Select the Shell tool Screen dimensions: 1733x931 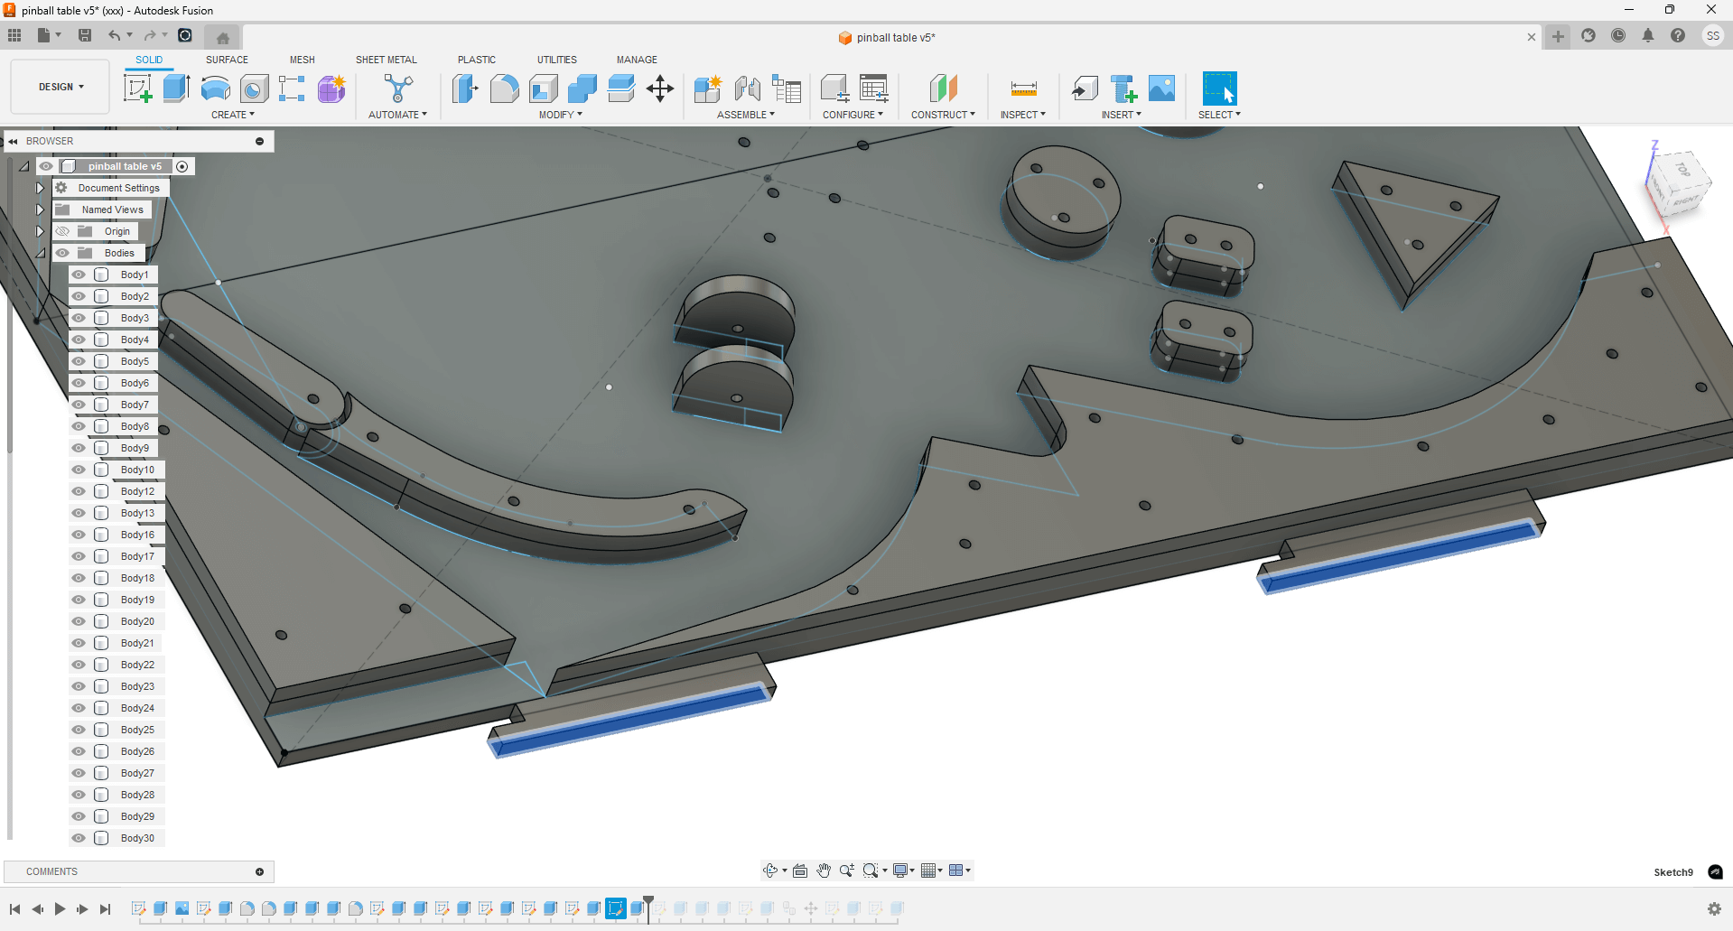click(x=543, y=88)
